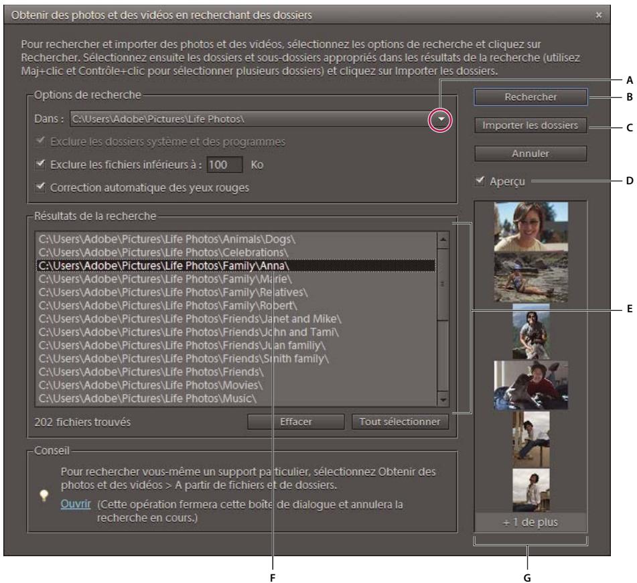This screenshot has height=583, width=637.
Task: Open the Ouvrir link in Conseil
Action: click(76, 504)
